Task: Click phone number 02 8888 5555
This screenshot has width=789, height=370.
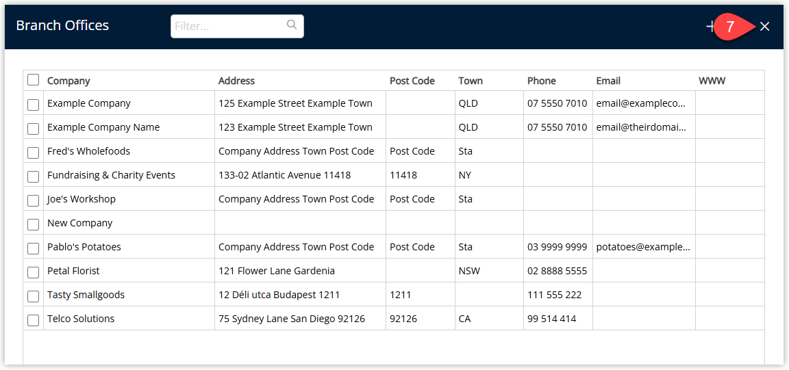Action: (x=557, y=270)
